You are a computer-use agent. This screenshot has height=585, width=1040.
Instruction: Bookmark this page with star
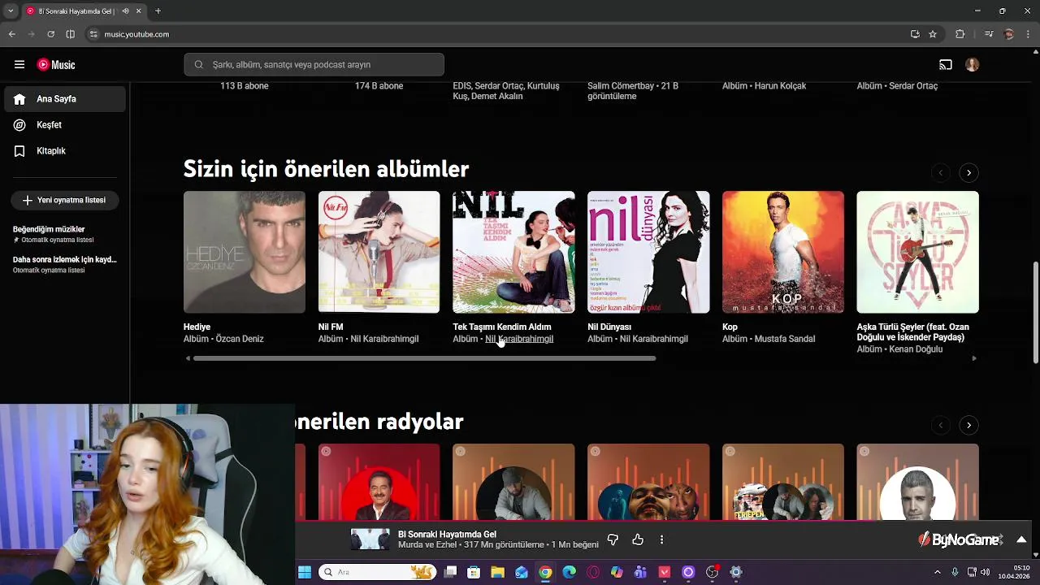click(933, 34)
